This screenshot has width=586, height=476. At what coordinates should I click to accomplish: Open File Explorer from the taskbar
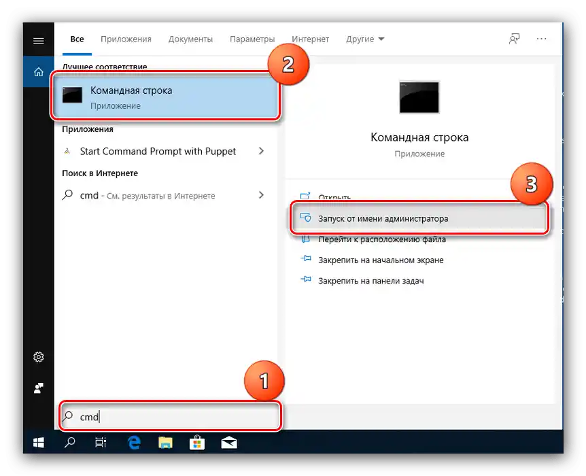click(165, 443)
